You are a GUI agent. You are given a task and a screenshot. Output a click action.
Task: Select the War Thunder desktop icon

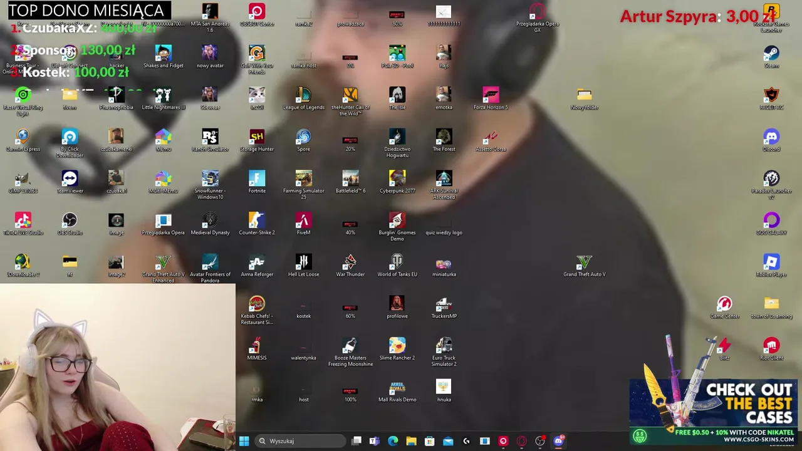(350, 266)
